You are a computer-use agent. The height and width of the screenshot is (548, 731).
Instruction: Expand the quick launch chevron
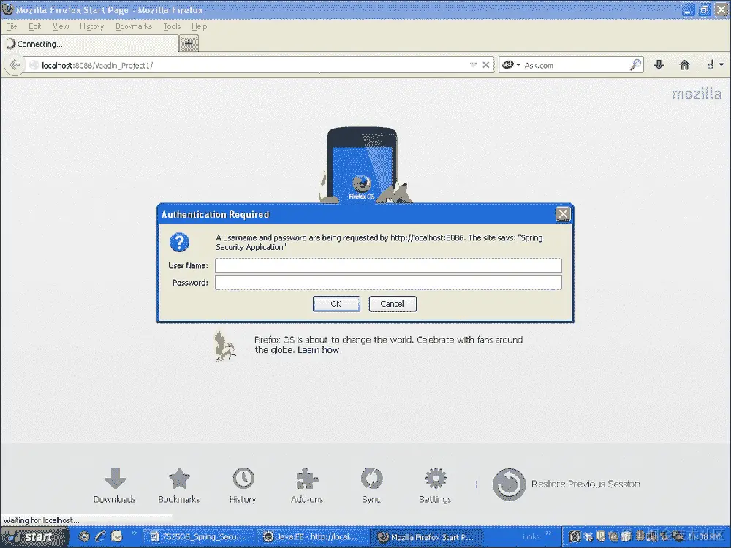tap(134, 533)
